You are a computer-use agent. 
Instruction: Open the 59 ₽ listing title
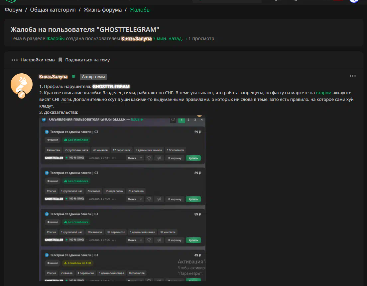(74, 132)
